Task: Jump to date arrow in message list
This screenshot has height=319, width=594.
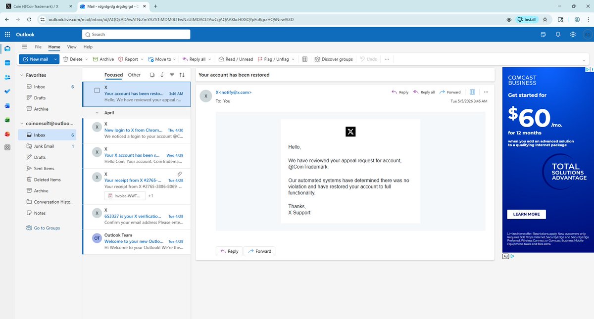Action: [x=162, y=75]
